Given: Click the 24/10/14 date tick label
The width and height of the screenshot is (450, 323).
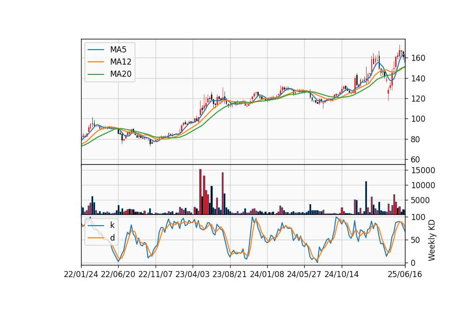Looking at the screenshot, I should coord(342,274).
